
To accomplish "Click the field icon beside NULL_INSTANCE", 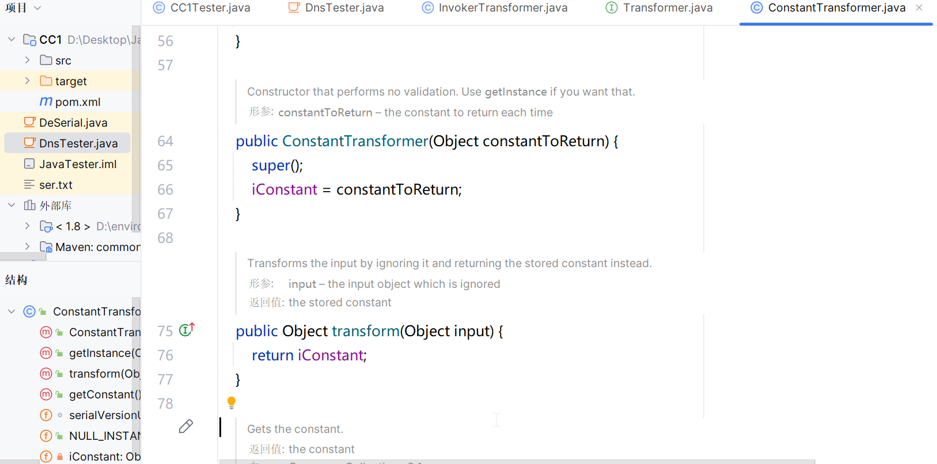I will coord(46,436).
